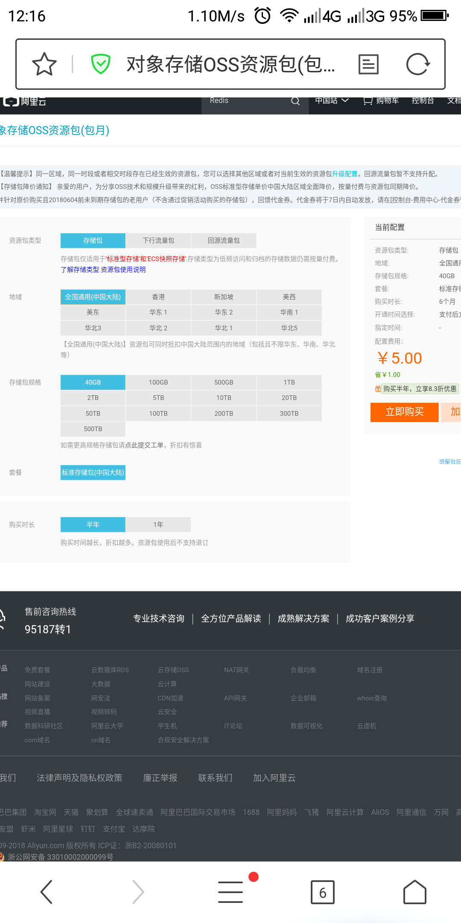The image size is (461, 923).
Task: Open 廉正举报 link
Action: 160,778
